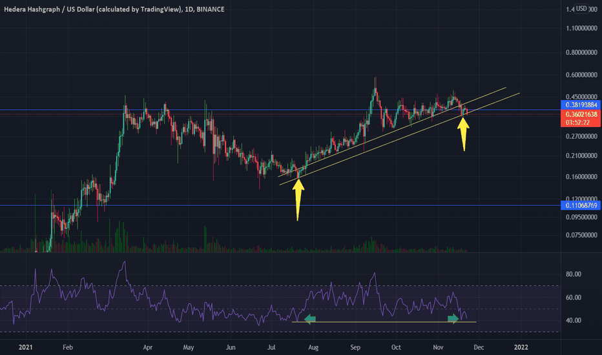Click the 0.45000000 price axis value
Viewport: 602px width, 355px height.
coord(581,97)
